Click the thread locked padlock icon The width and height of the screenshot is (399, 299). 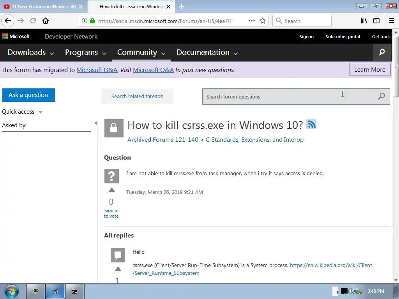(114, 128)
